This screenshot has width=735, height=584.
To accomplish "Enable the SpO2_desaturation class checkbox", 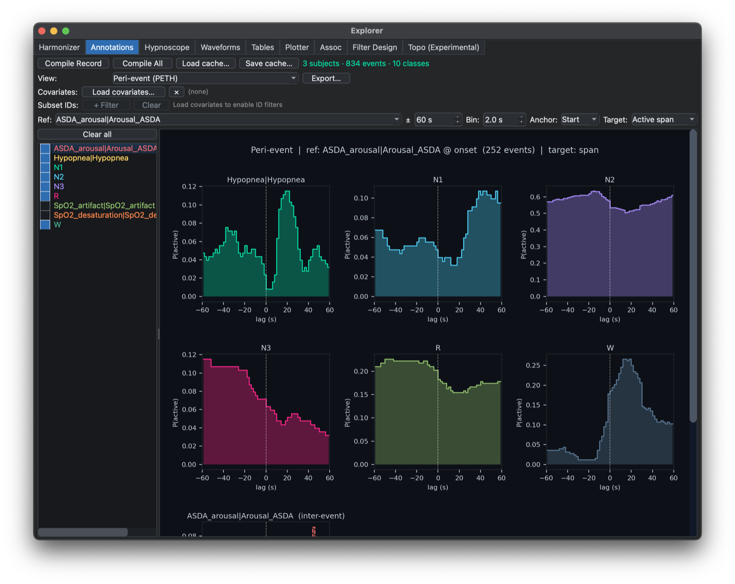I will coord(45,215).
